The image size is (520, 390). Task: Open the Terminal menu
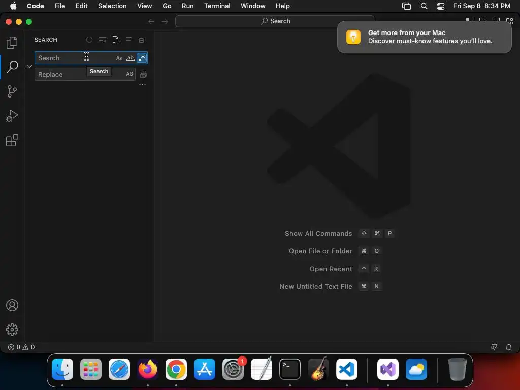click(x=217, y=6)
